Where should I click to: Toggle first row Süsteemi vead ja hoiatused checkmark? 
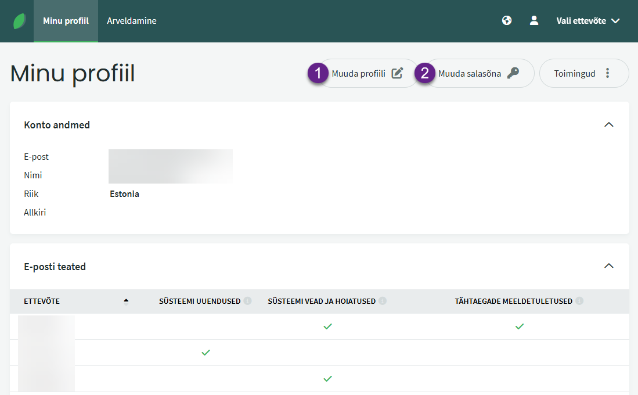click(327, 326)
